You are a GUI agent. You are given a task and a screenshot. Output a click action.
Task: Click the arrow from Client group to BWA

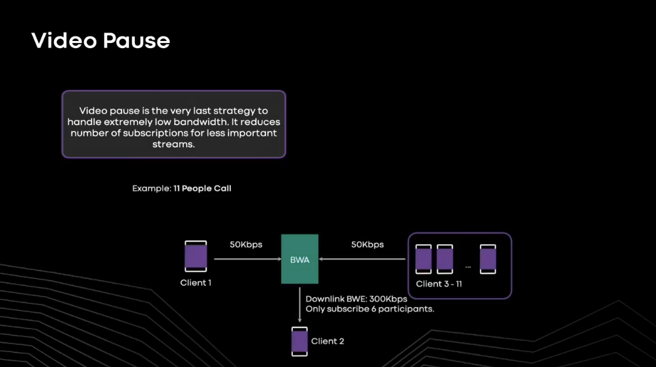363,259
